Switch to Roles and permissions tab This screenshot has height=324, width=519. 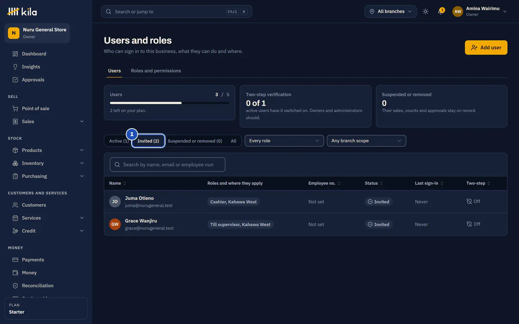tap(156, 71)
